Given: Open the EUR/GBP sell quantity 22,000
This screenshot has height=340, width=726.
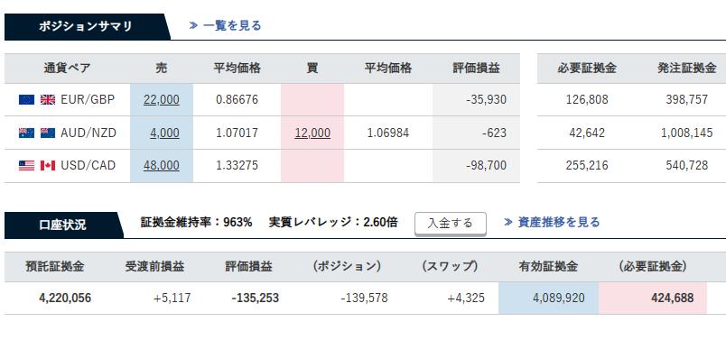Looking at the screenshot, I should pyautogui.click(x=162, y=99).
